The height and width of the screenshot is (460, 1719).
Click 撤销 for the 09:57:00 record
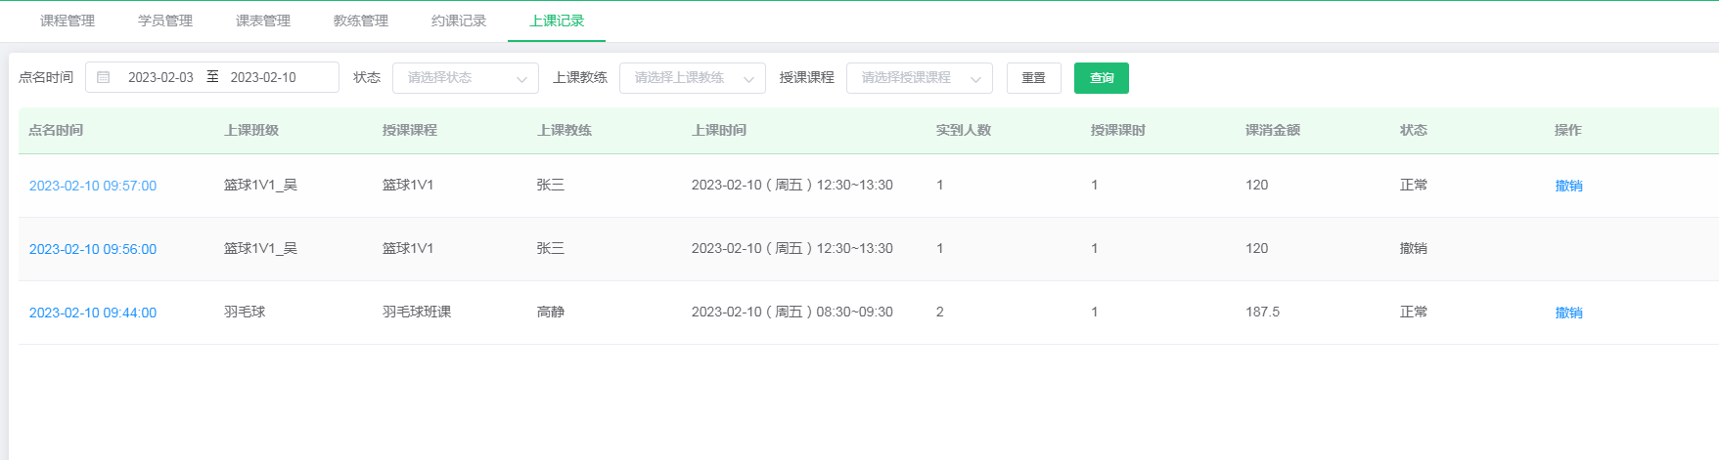pos(1568,186)
